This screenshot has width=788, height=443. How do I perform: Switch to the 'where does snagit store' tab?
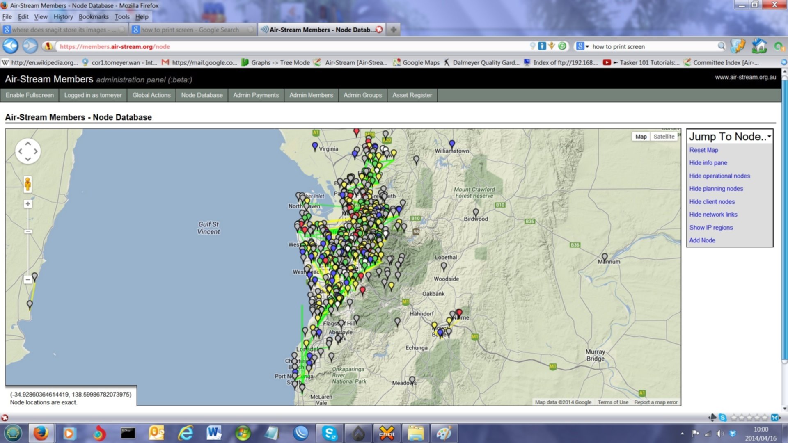(64, 30)
